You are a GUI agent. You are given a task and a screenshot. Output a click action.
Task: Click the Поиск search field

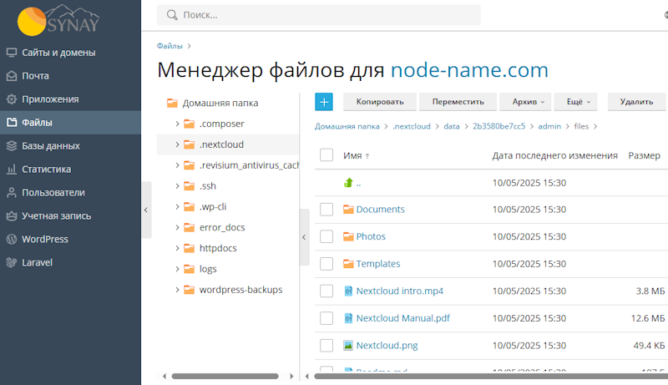[319, 15]
